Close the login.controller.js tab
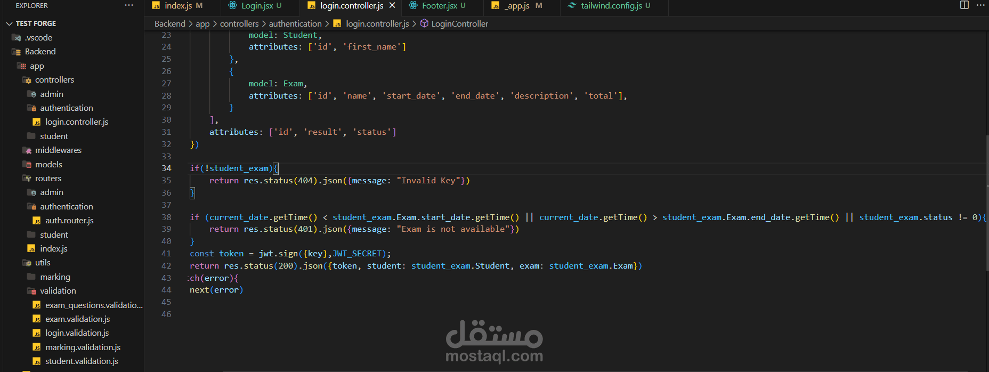 (x=392, y=5)
